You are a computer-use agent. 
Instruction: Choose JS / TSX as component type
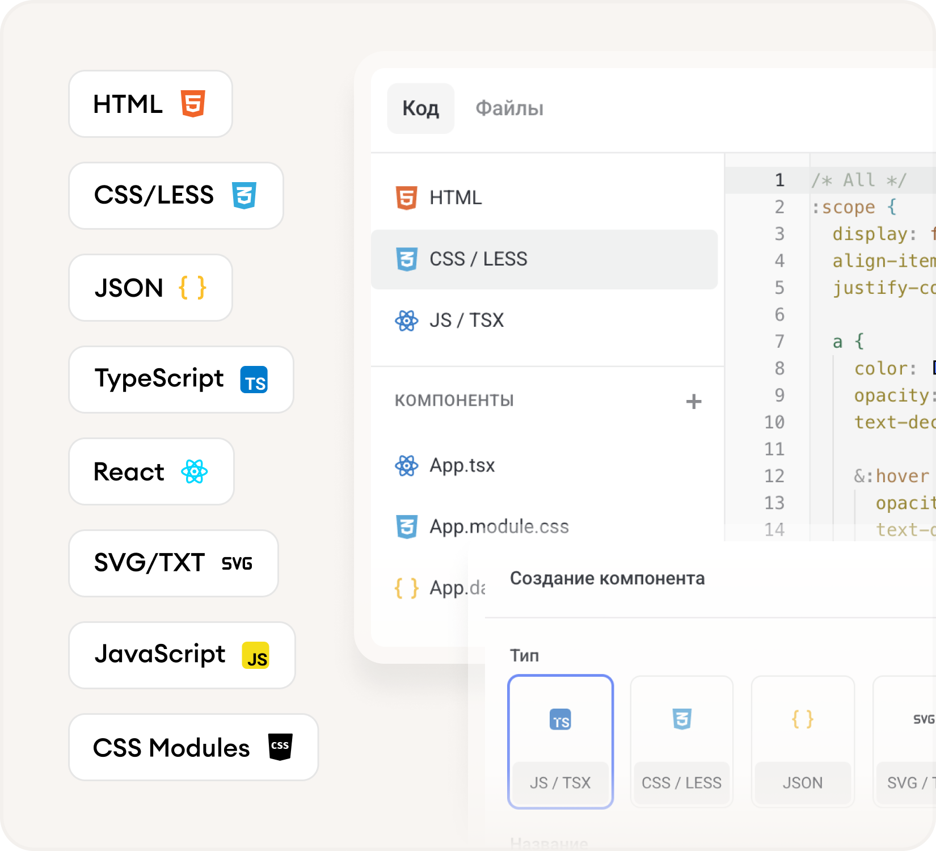(560, 742)
